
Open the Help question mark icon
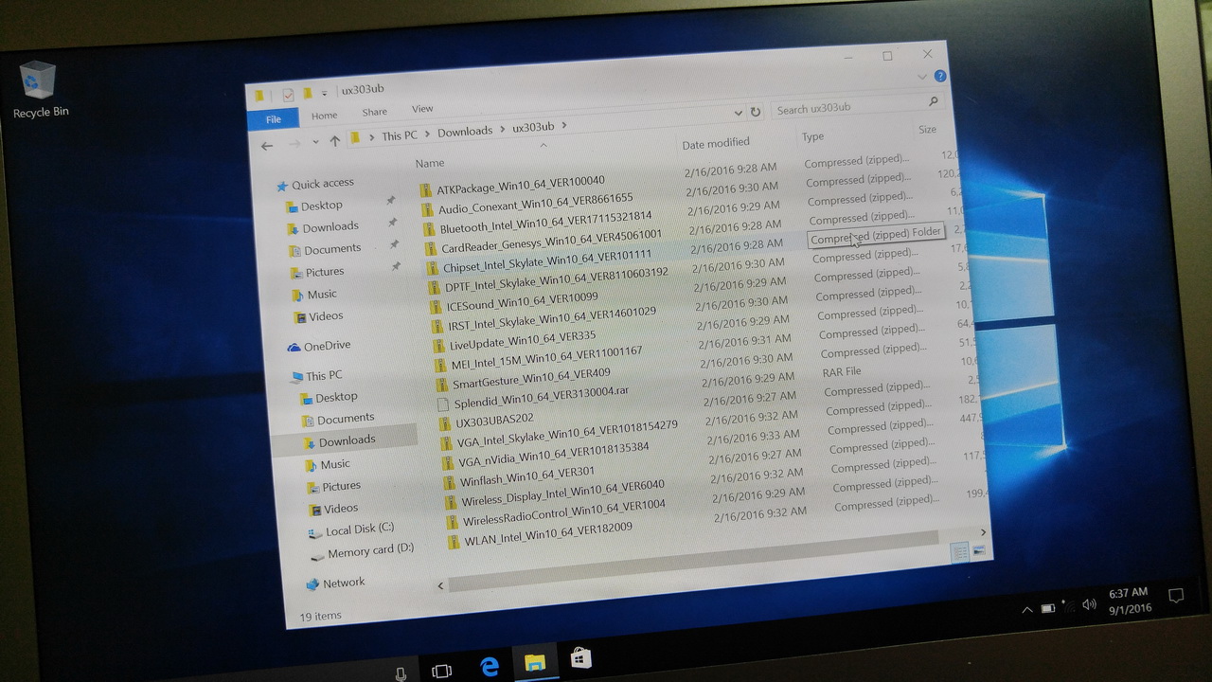(x=939, y=76)
